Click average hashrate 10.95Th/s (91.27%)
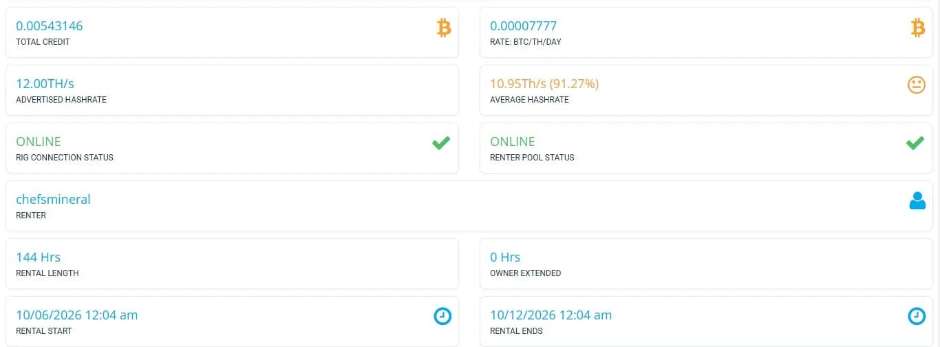 (x=544, y=84)
